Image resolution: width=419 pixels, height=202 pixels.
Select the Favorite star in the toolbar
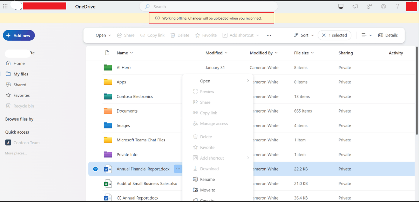click(x=206, y=35)
